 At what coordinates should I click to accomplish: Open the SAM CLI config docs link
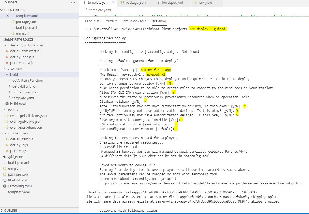click(201, 183)
